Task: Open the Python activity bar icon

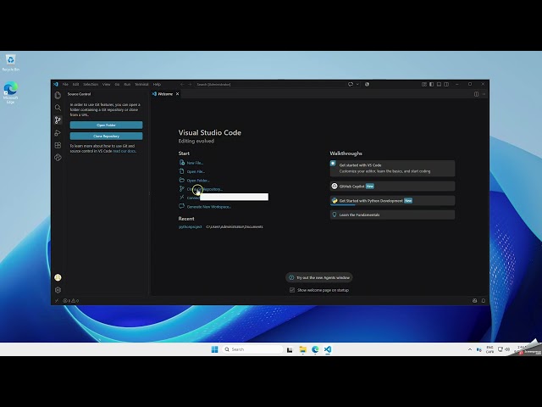Action: tap(58, 158)
